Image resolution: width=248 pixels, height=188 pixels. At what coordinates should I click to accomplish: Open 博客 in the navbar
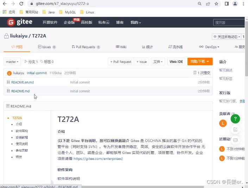pyautogui.click(x=120, y=22)
